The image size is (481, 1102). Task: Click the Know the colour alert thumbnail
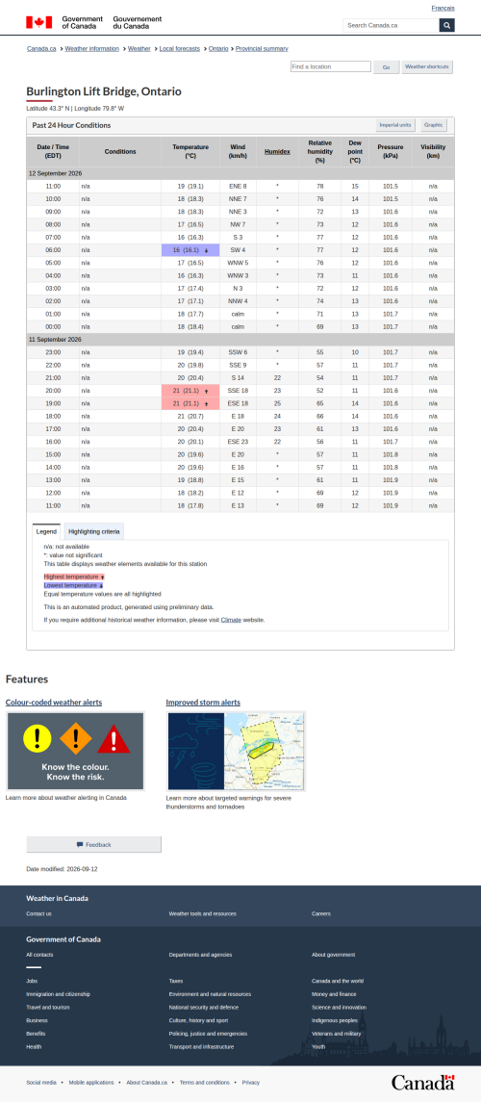coord(75,752)
